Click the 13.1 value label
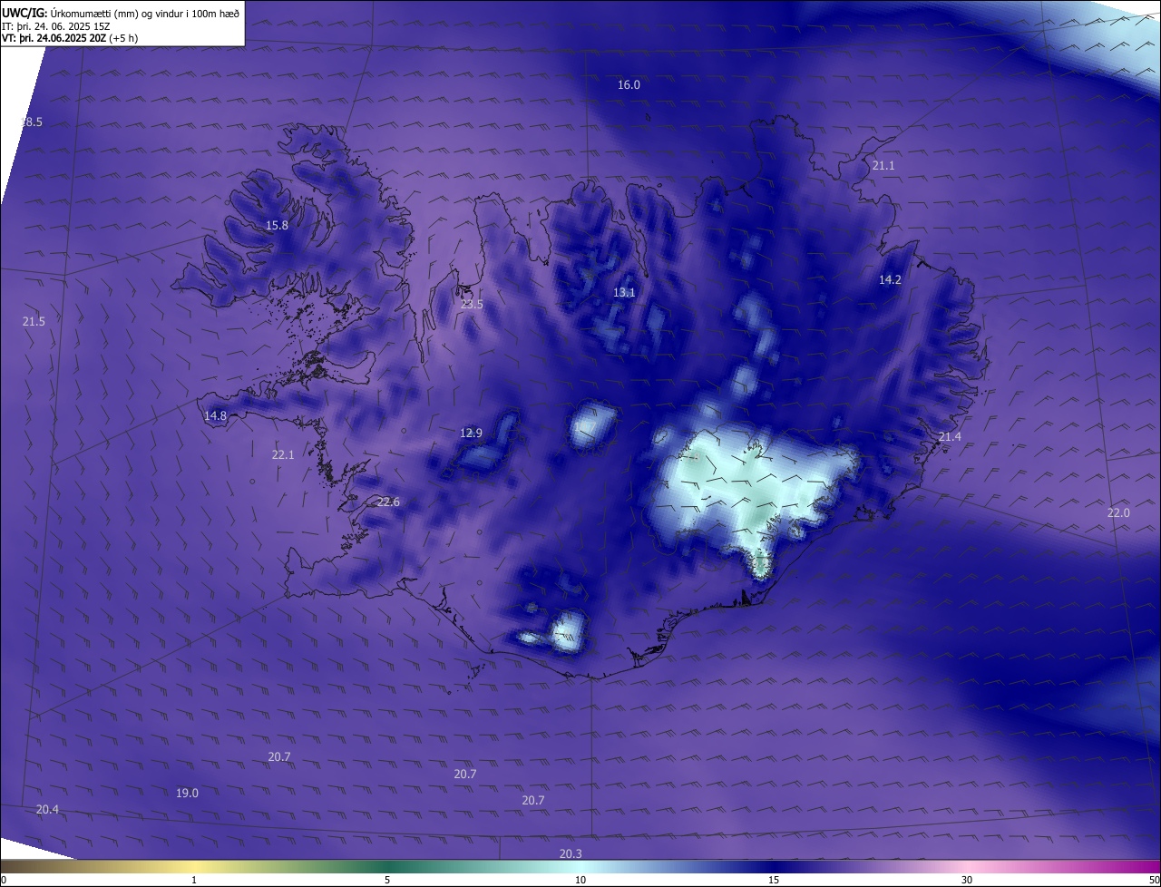 [x=624, y=292]
